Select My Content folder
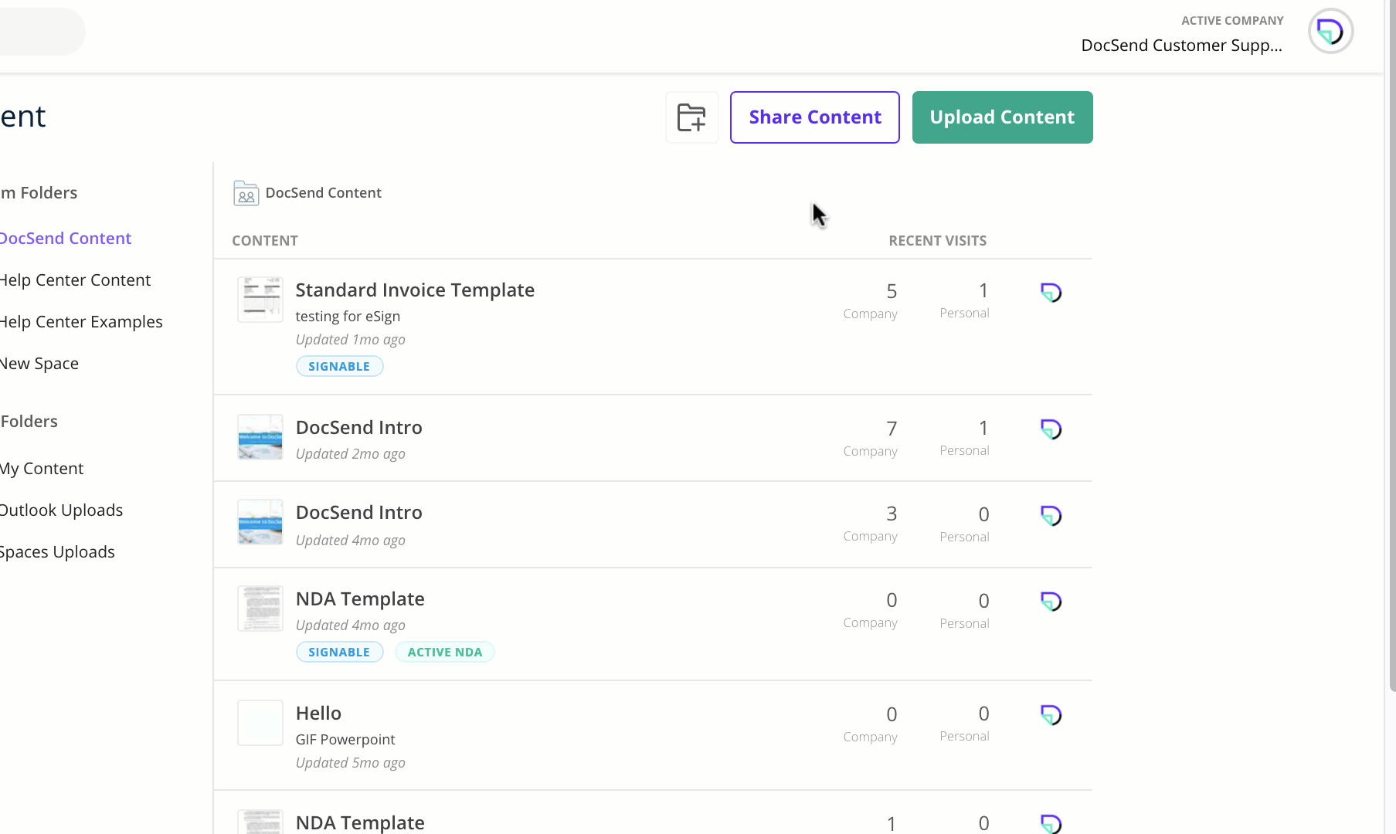Screen dimensions: 1396x834 click(x=42, y=469)
